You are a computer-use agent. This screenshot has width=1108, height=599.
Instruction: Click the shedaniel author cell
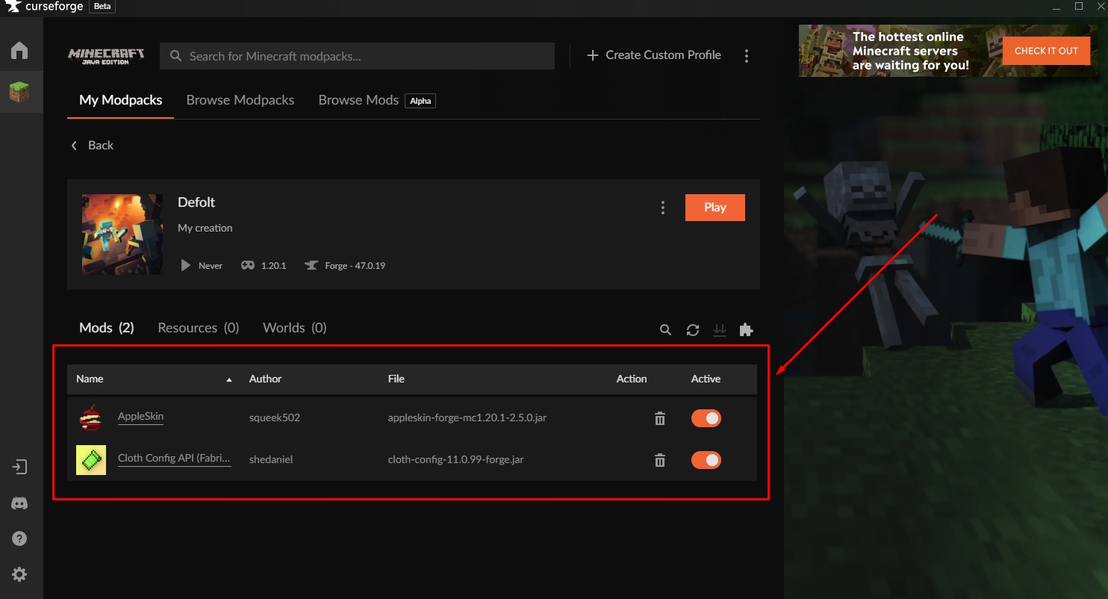(271, 460)
